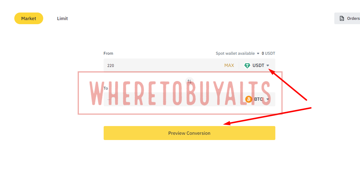Click the 0 USDT balance text
The image size is (360, 186).
(x=268, y=53)
